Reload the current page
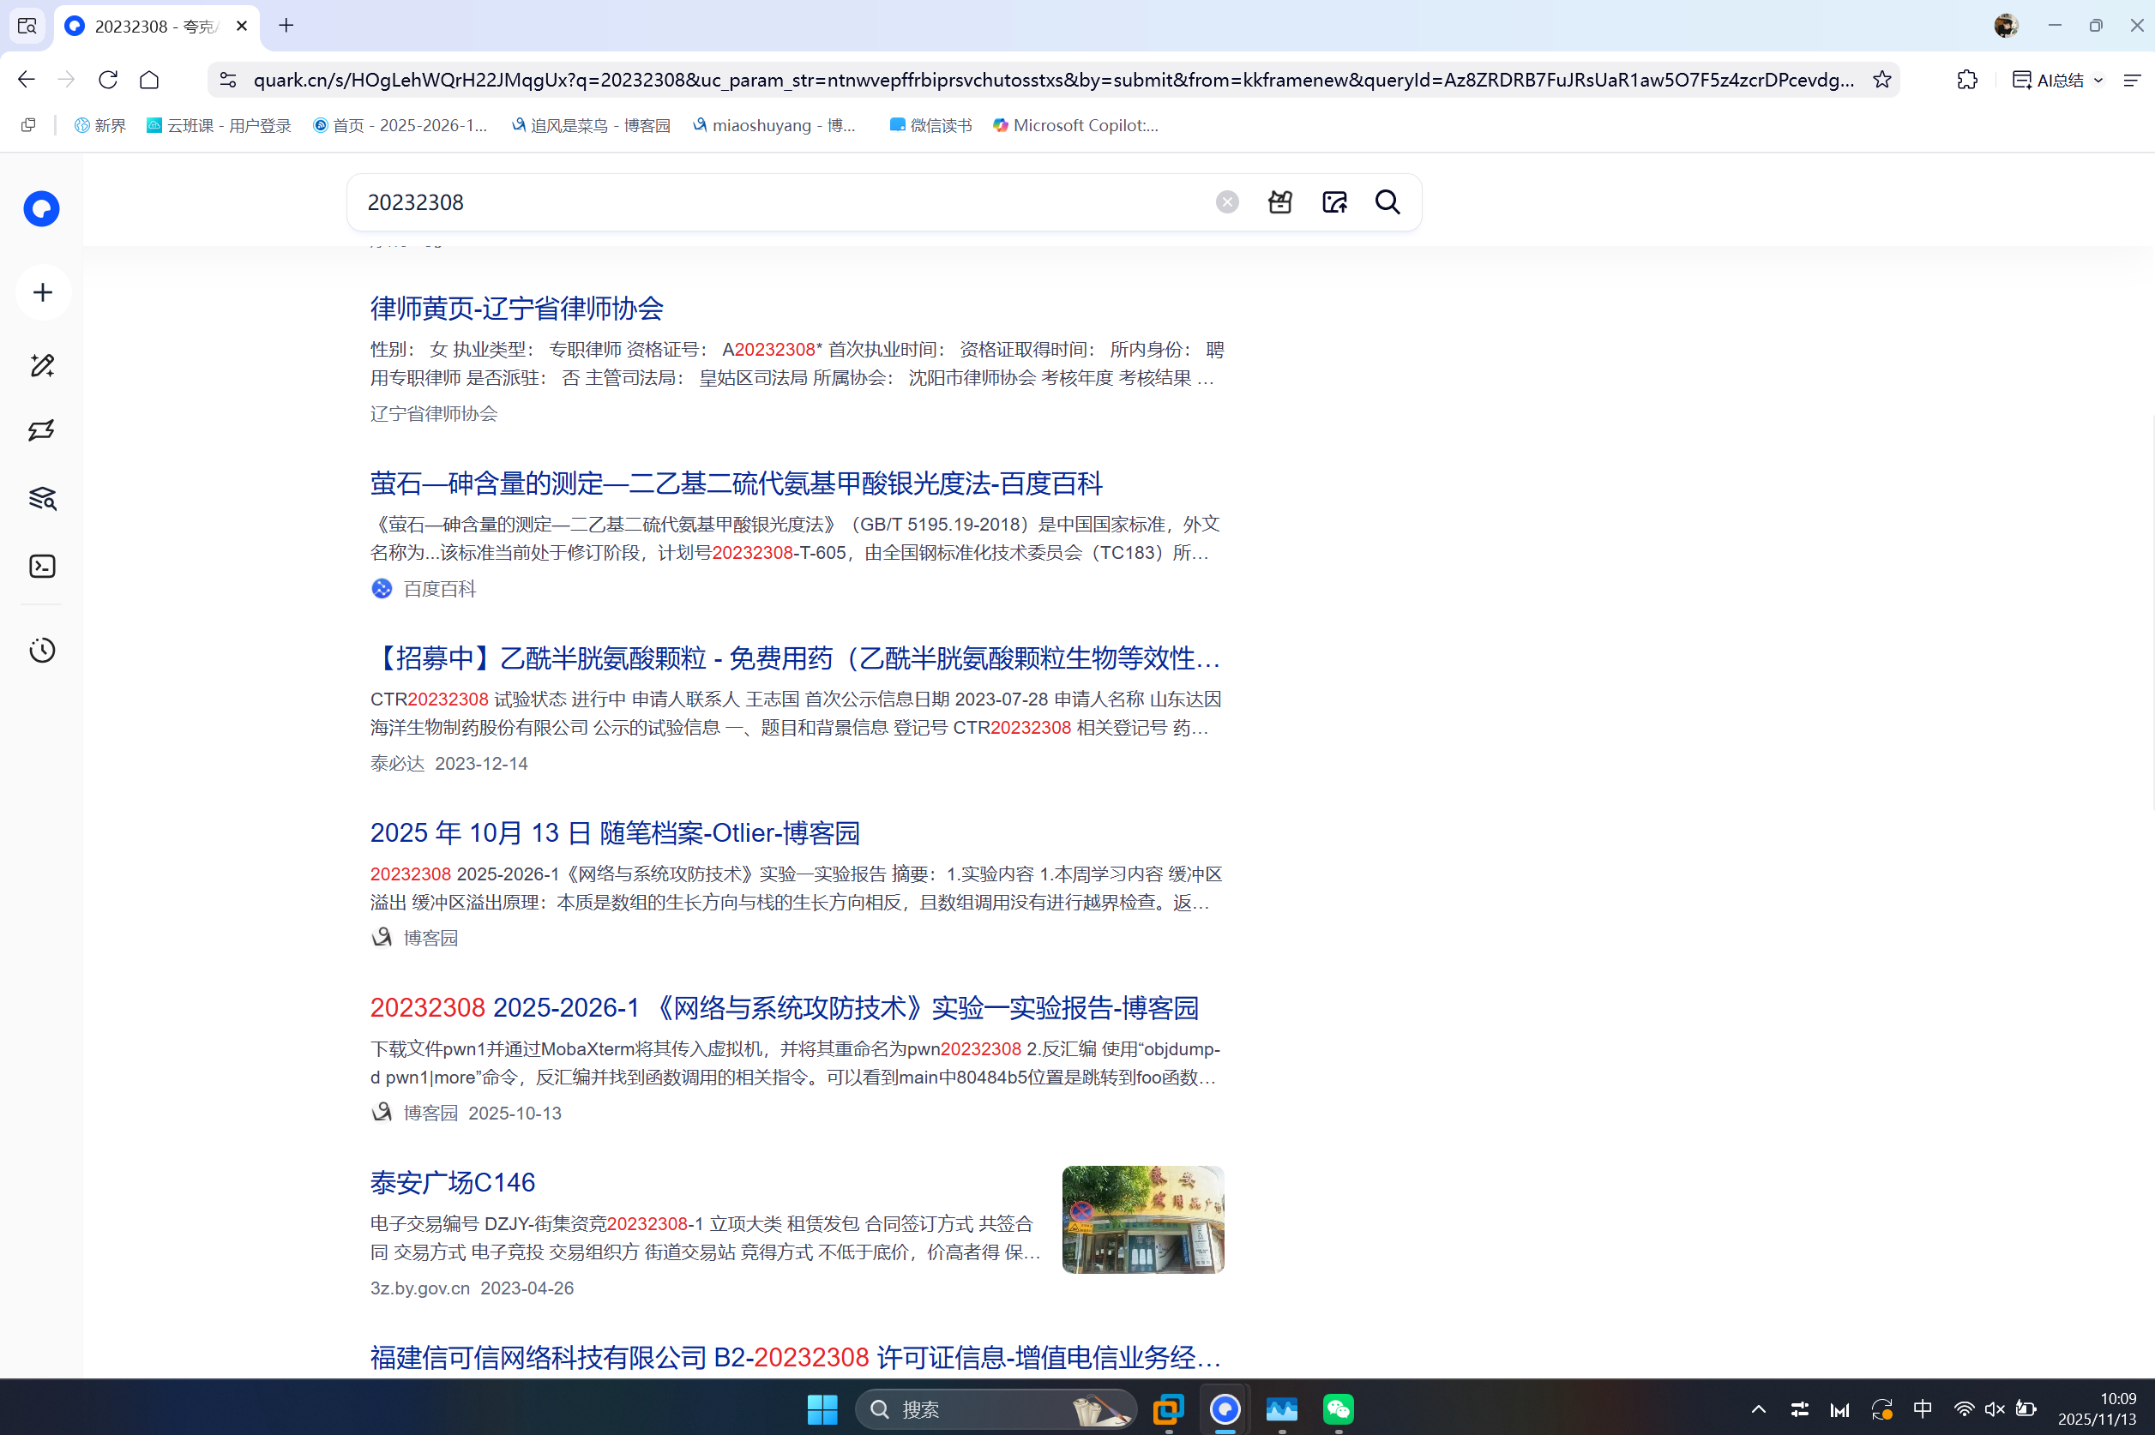 pyautogui.click(x=107, y=80)
